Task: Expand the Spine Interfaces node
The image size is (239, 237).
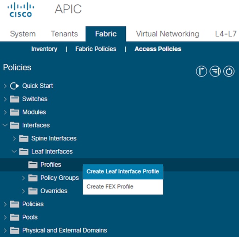Action: pos(14,139)
